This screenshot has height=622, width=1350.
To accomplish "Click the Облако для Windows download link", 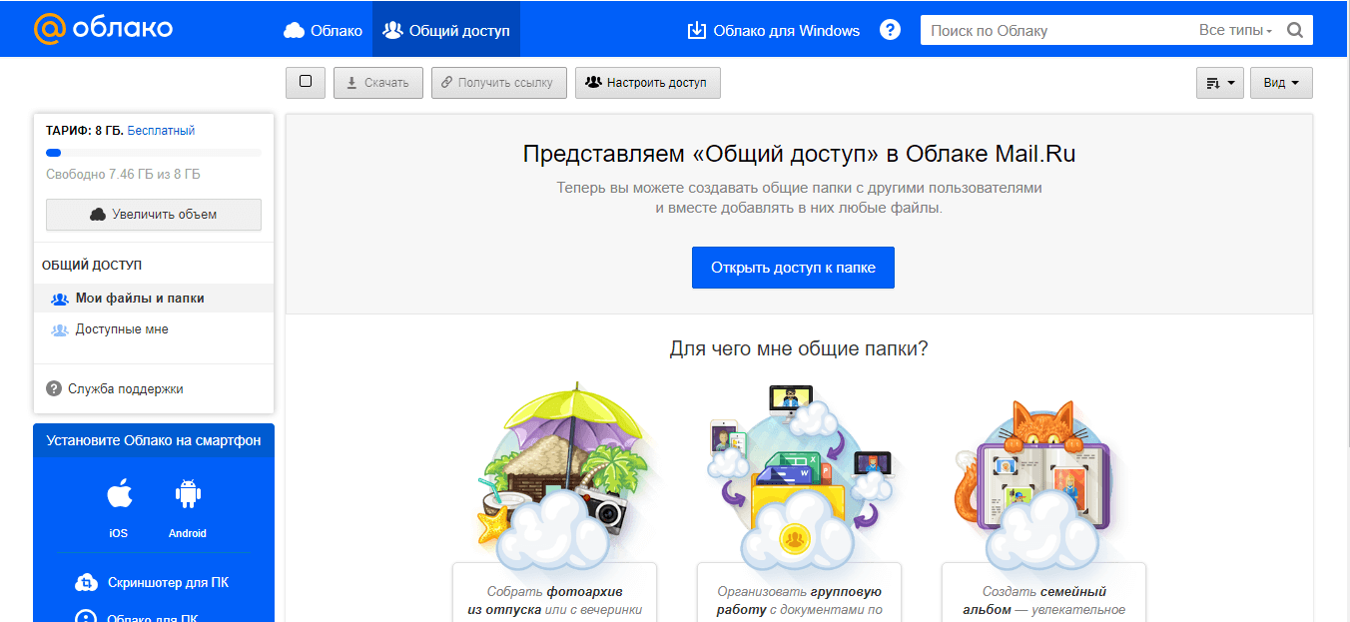I will tap(774, 30).
